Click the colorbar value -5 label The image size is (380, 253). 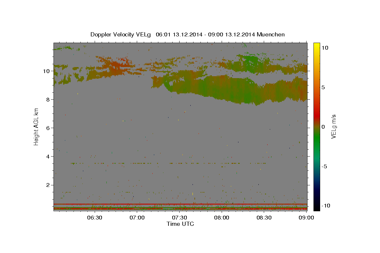click(x=325, y=166)
